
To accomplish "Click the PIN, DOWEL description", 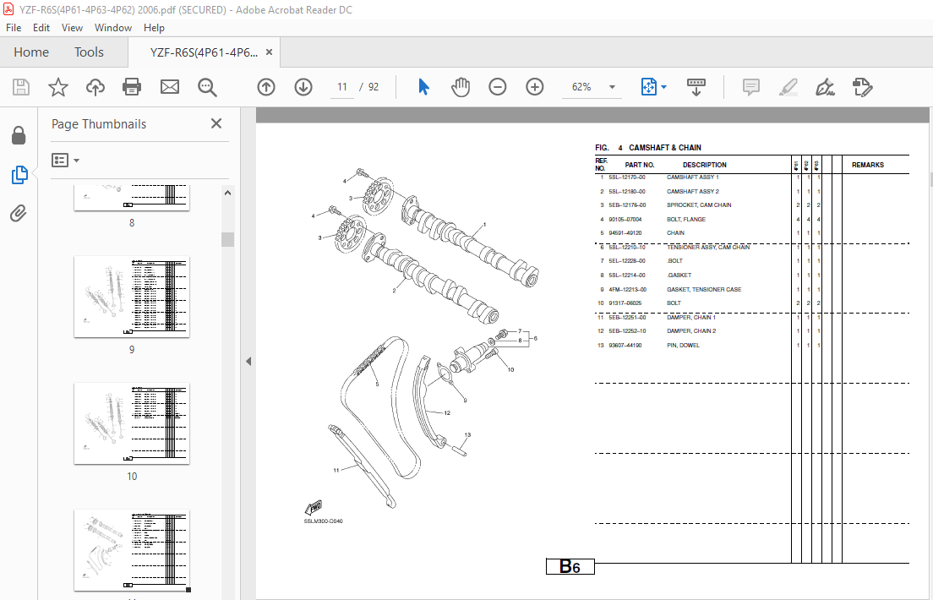I will 683,346.
